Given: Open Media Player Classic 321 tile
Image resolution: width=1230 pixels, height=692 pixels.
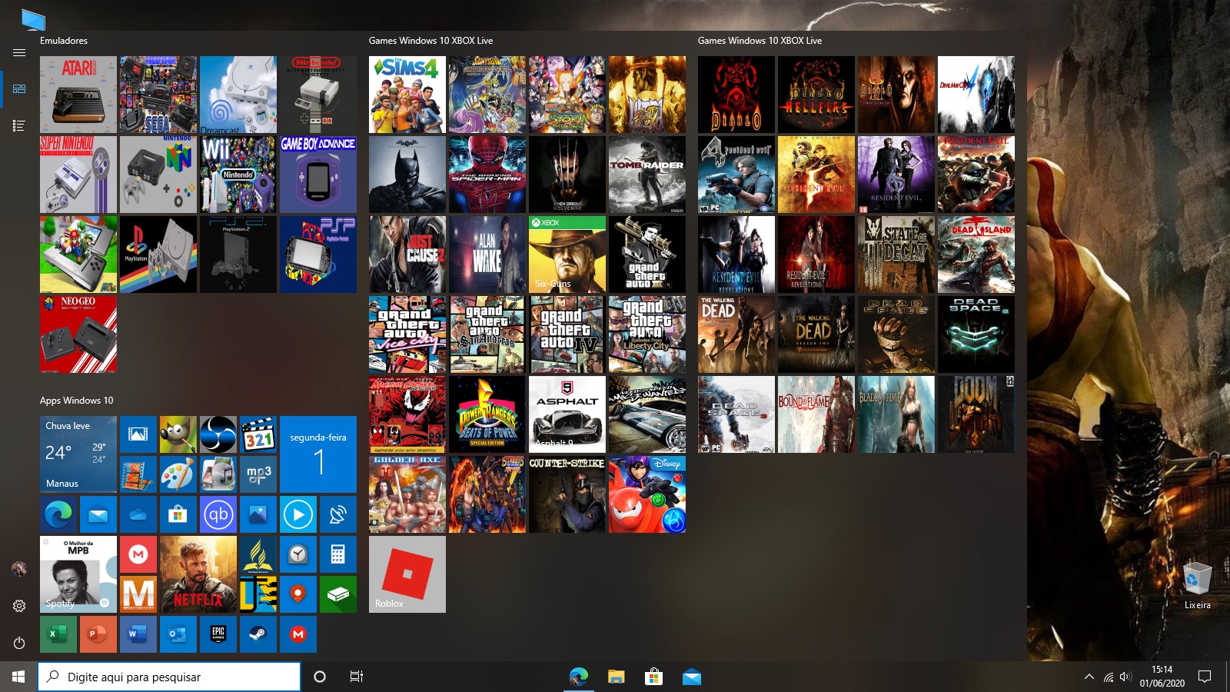Looking at the screenshot, I should point(258,435).
